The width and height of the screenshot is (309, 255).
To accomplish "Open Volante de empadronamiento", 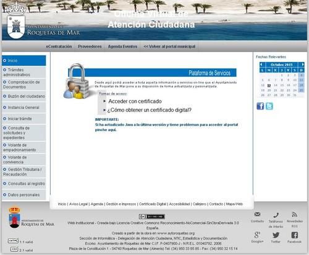I will 24,147.
